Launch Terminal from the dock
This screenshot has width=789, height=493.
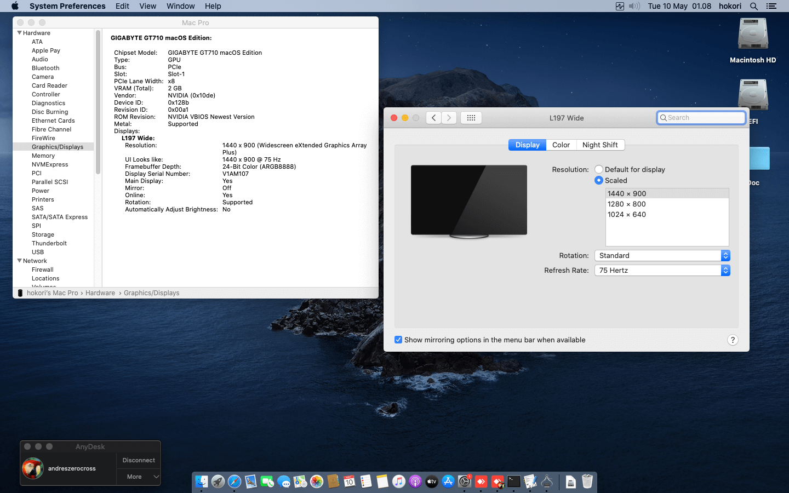tap(514, 481)
